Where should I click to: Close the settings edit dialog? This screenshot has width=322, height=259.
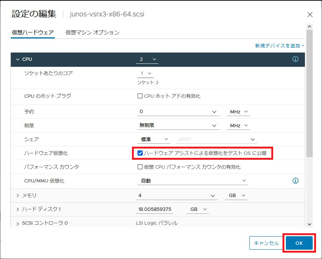(310, 15)
